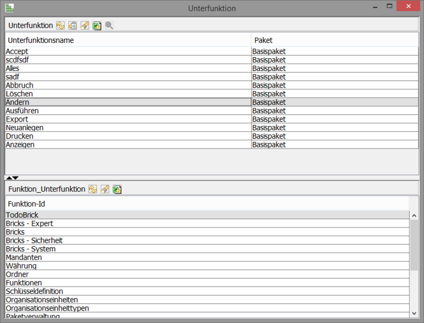
Task: Click the refresh icon in the Unterfunktion toolbar
Action: point(60,25)
